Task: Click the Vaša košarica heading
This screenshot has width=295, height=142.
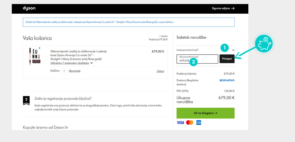Action: click(37, 38)
